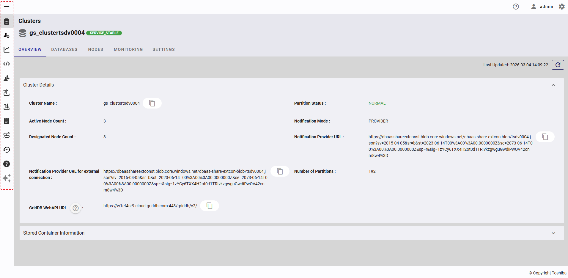Open the hamburger navigation menu
The height and width of the screenshot is (278, 568).
(x=7, y=7)
